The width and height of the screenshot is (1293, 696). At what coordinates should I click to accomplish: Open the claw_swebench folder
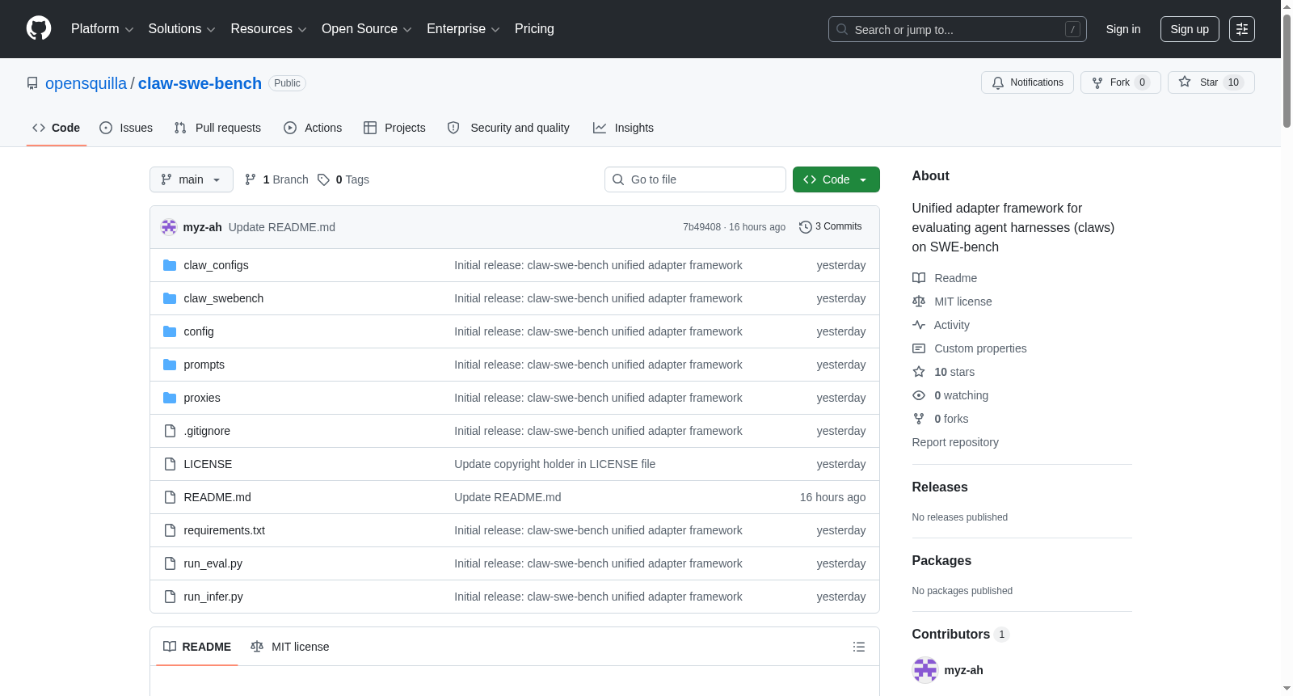223,298
